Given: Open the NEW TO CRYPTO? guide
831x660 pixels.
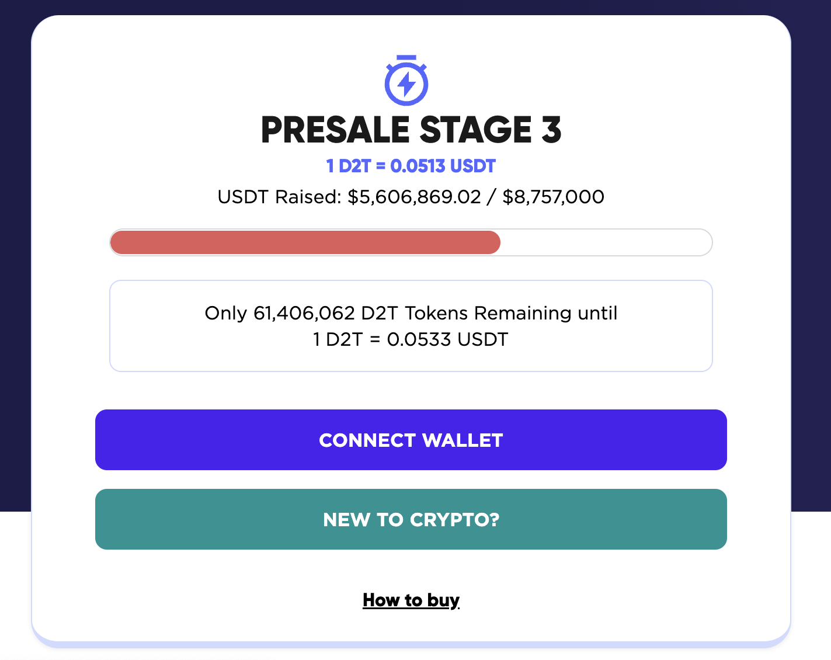Looking at the screenshot, I should coord(411,519).
